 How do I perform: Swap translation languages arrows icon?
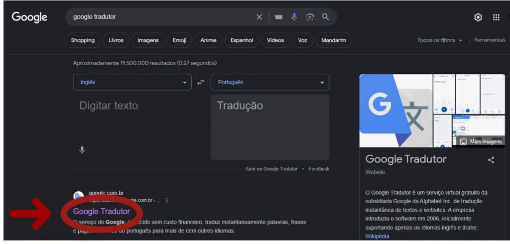pyautogui.click(x=201, y=82)
